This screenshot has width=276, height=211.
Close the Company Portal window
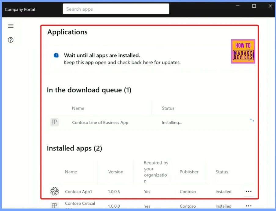point(271,6)
